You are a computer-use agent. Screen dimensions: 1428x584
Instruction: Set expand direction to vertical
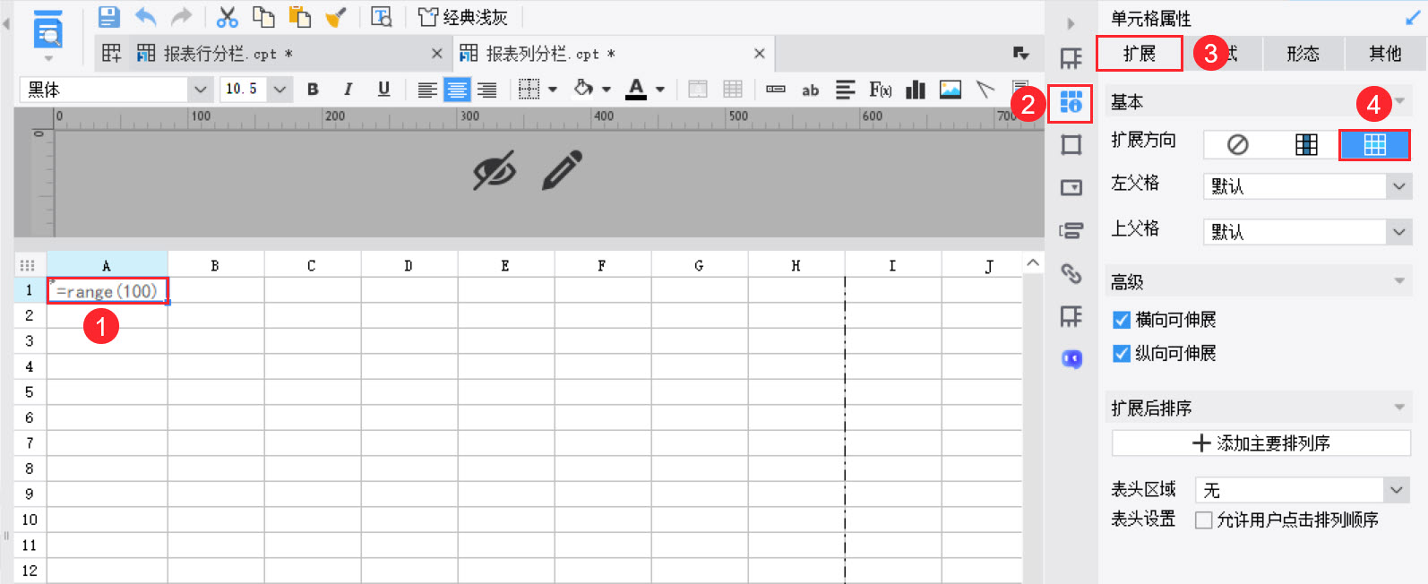1306,144
